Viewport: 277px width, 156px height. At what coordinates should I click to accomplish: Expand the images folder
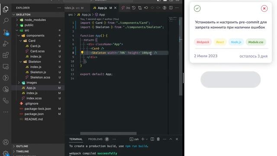(32, 83)
